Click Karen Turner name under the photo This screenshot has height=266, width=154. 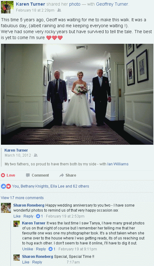point(16,150)
